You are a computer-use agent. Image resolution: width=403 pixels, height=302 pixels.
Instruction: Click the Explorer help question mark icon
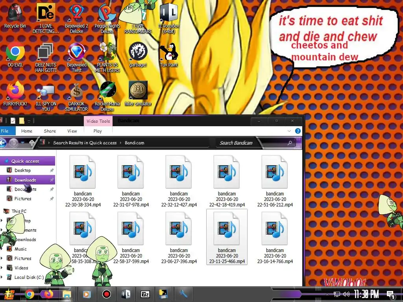[298, 131]
